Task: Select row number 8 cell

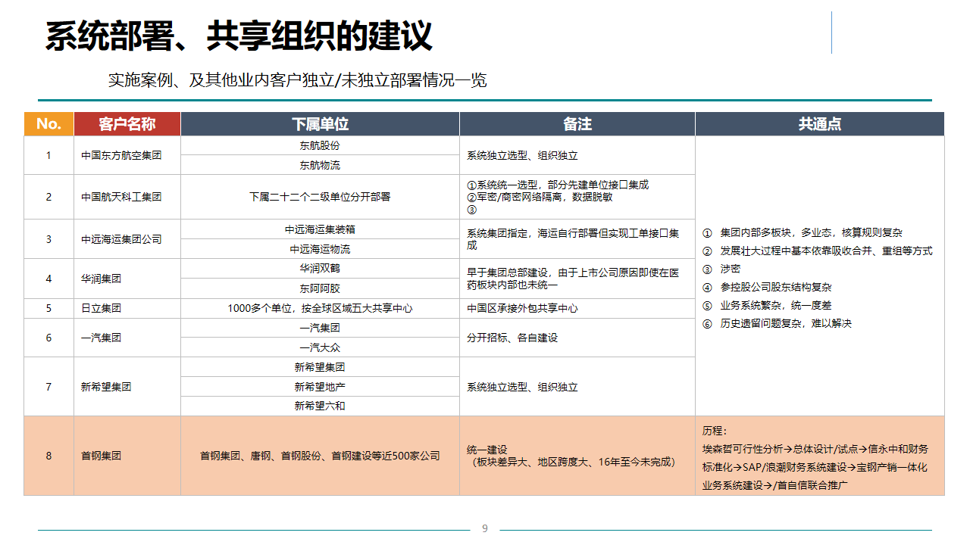Action: 48,456
